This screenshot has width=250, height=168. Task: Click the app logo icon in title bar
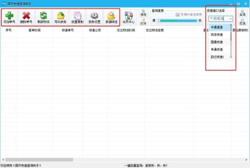[4, 4]
